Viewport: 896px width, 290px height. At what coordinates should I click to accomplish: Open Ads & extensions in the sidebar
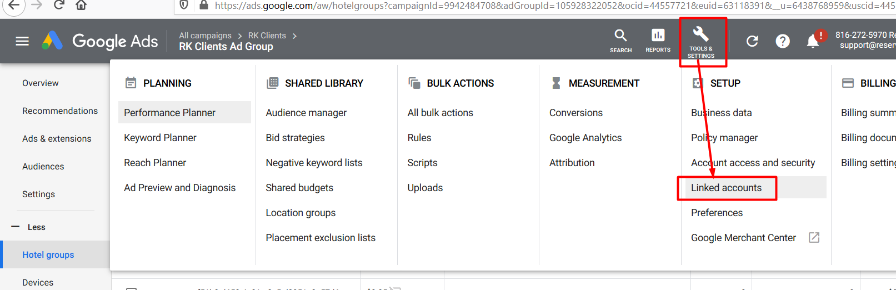[x=57, y=138]
